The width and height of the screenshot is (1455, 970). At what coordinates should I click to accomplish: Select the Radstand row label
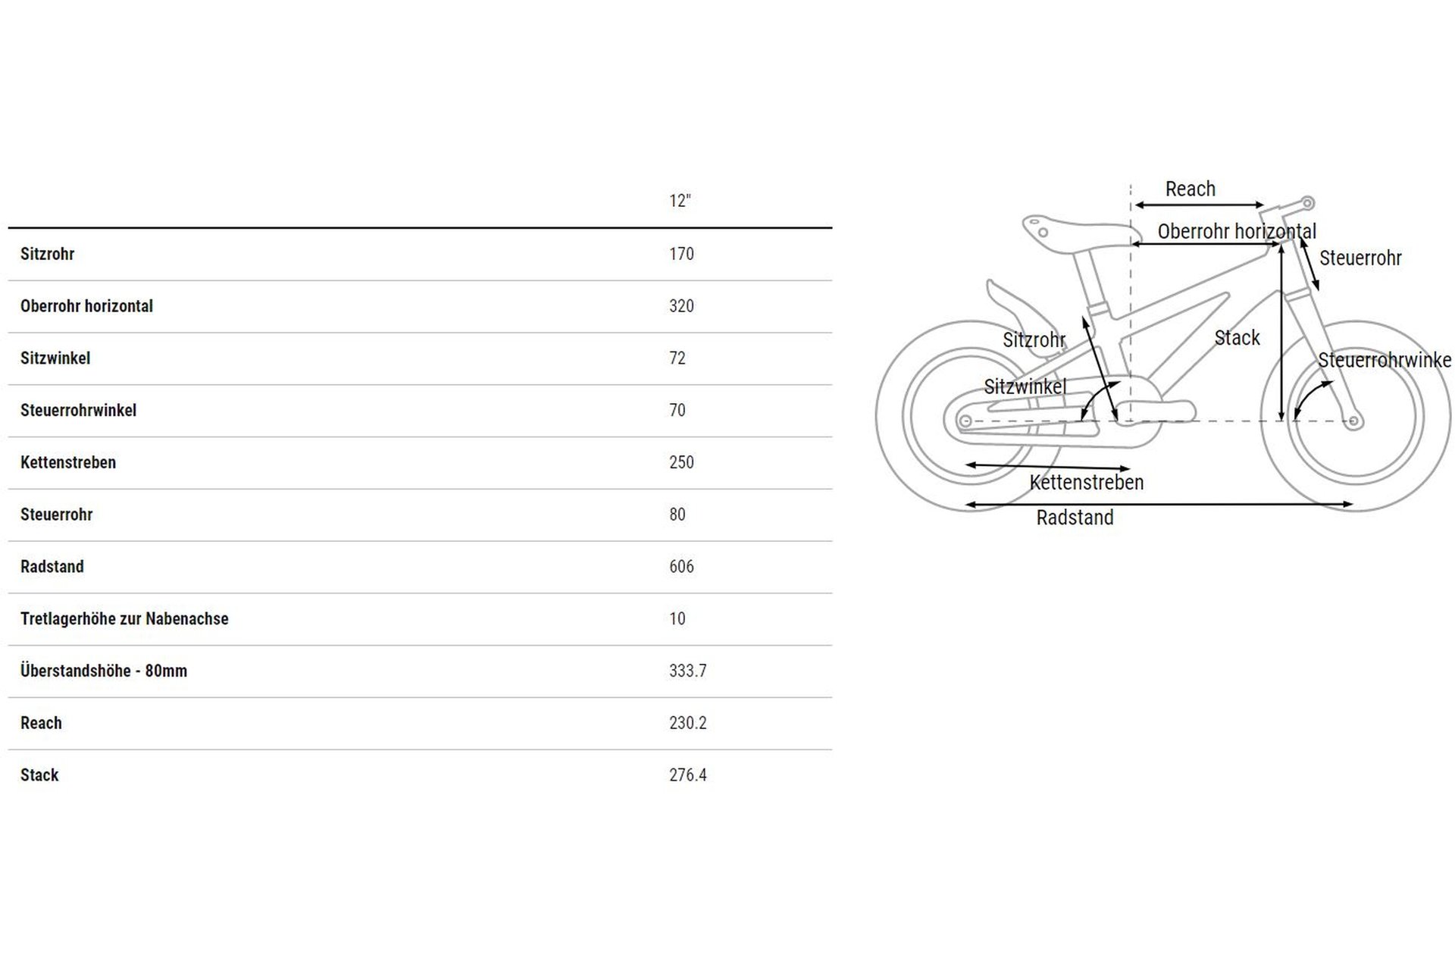pyautogui.click(x=52, y=567)
